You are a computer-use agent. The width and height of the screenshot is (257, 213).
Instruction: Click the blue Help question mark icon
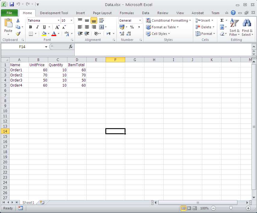(233, 13)
